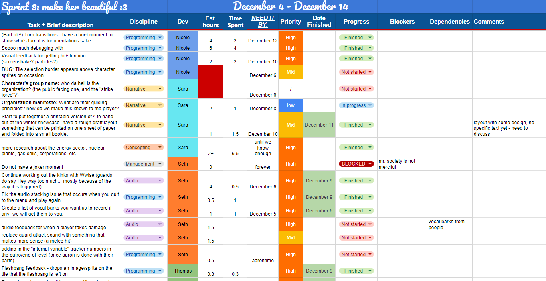Select the Blockers column header
The image size is (546, 281).
coord(402,22)
